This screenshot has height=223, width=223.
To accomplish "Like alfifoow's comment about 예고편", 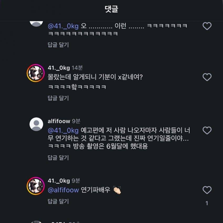I will point(207,130).
